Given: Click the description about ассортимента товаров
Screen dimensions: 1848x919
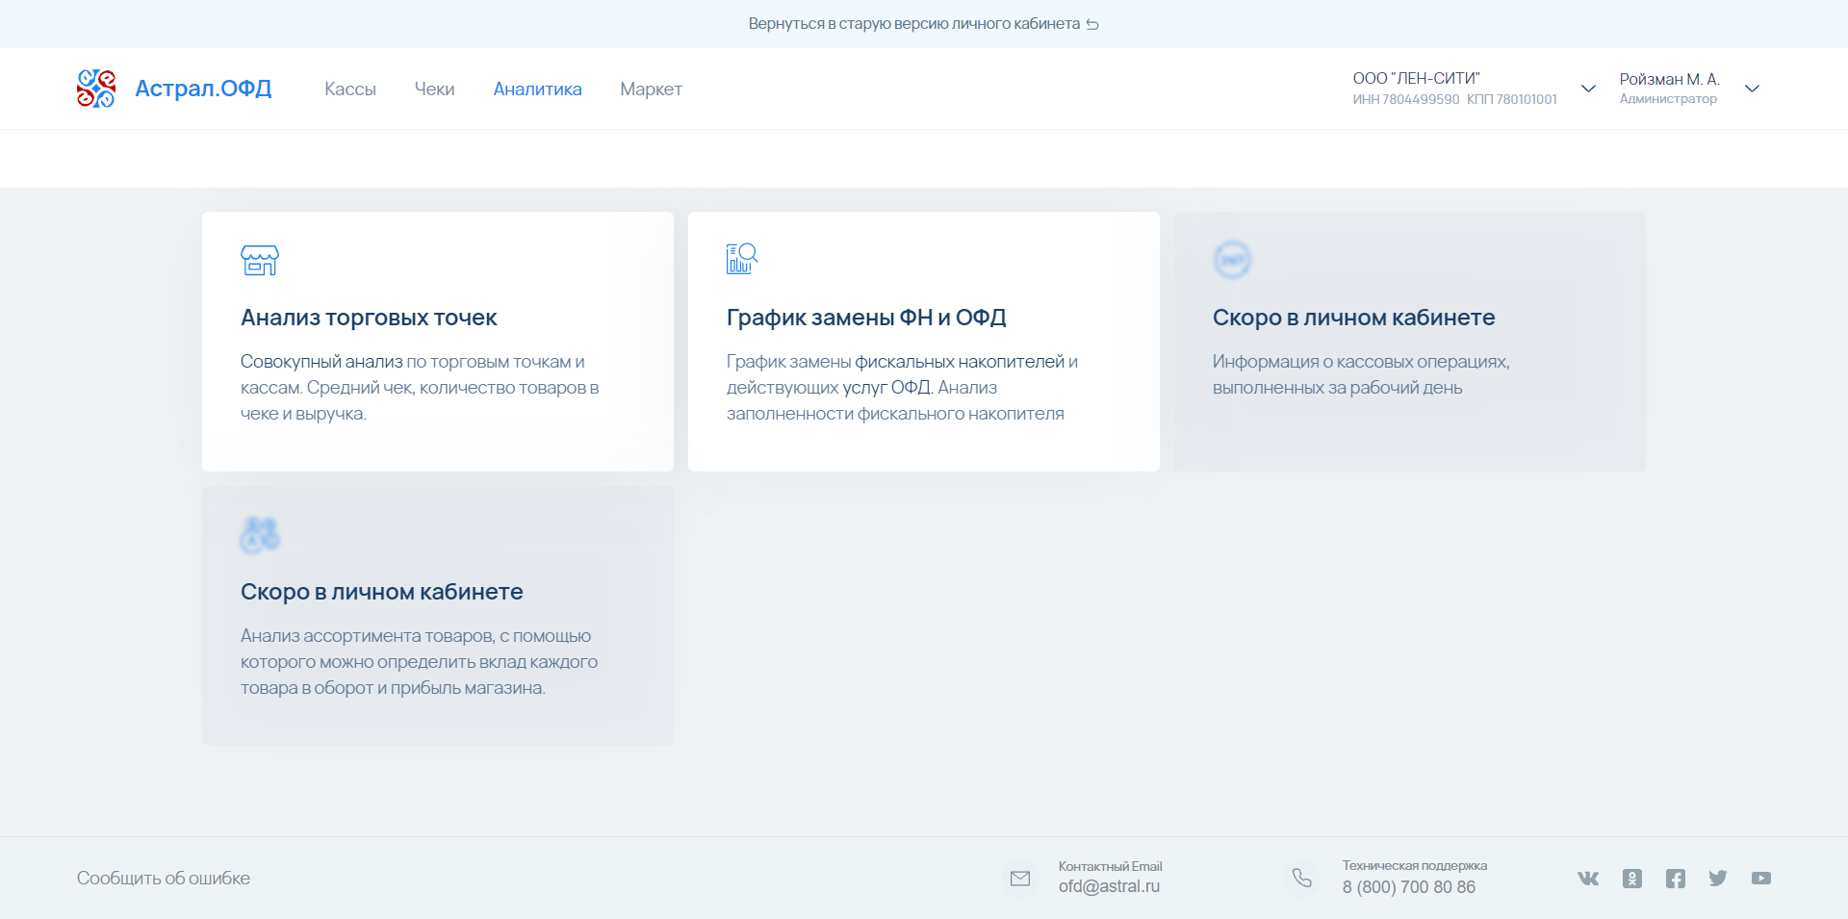Looking at the screenshot, I should point(419,662).
